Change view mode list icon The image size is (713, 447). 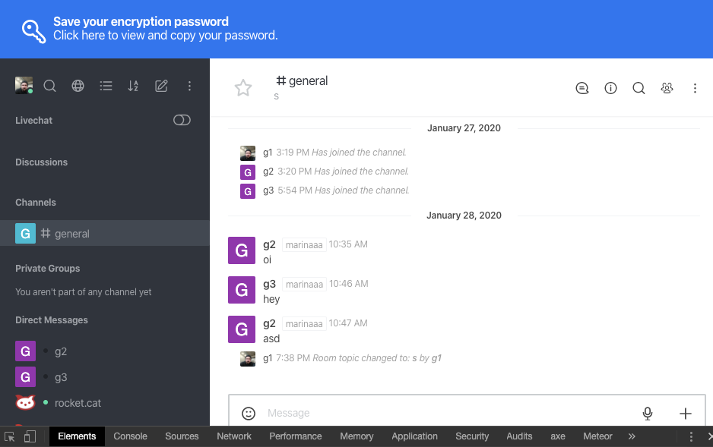(106, 86)
